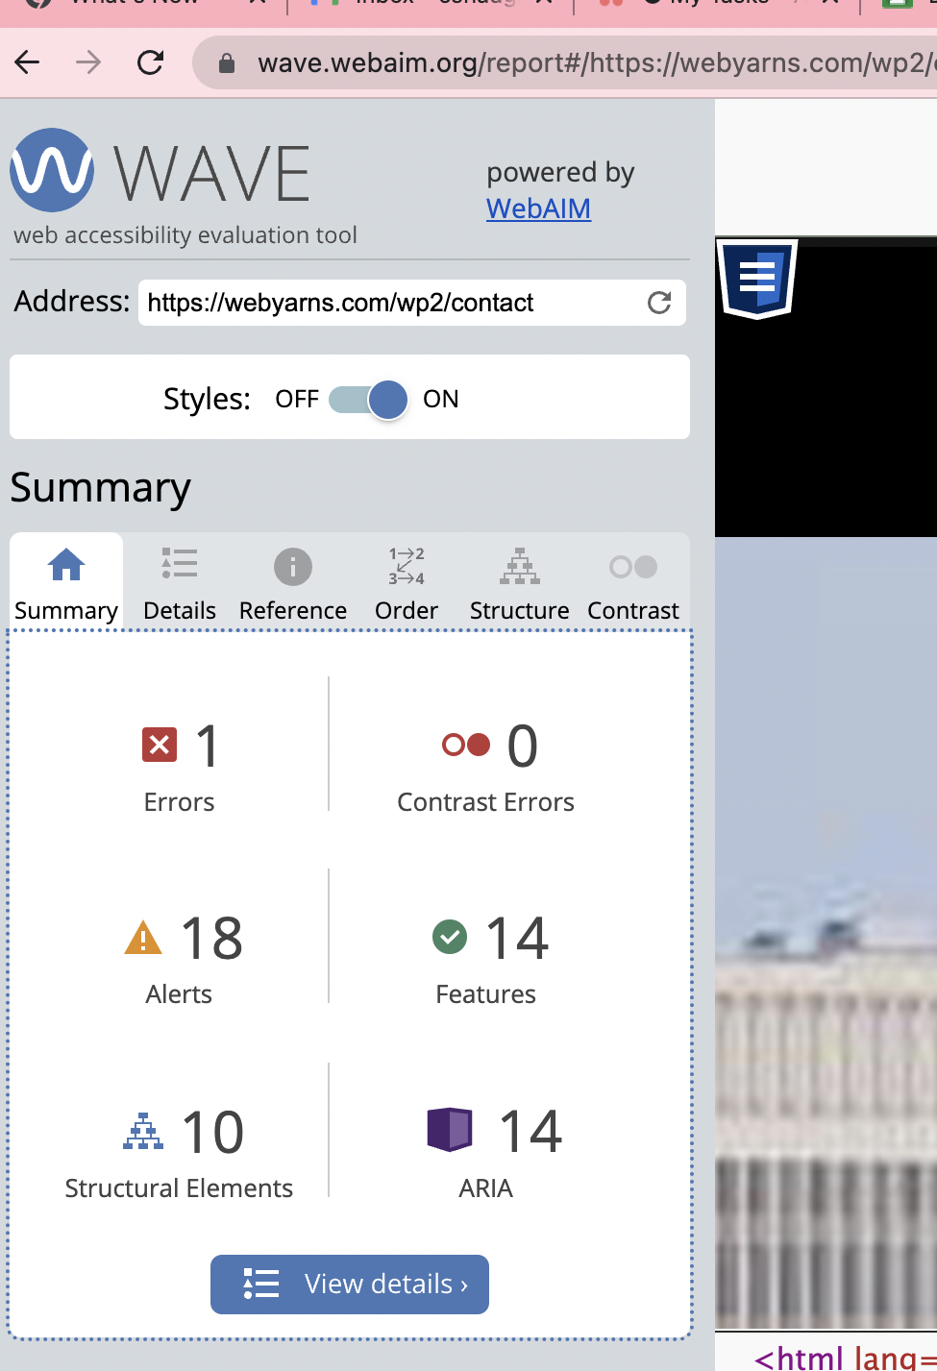The width and height of the screenshot is (937, 1371).
Task: Open the Reference tab
Action: pos(293,581)
